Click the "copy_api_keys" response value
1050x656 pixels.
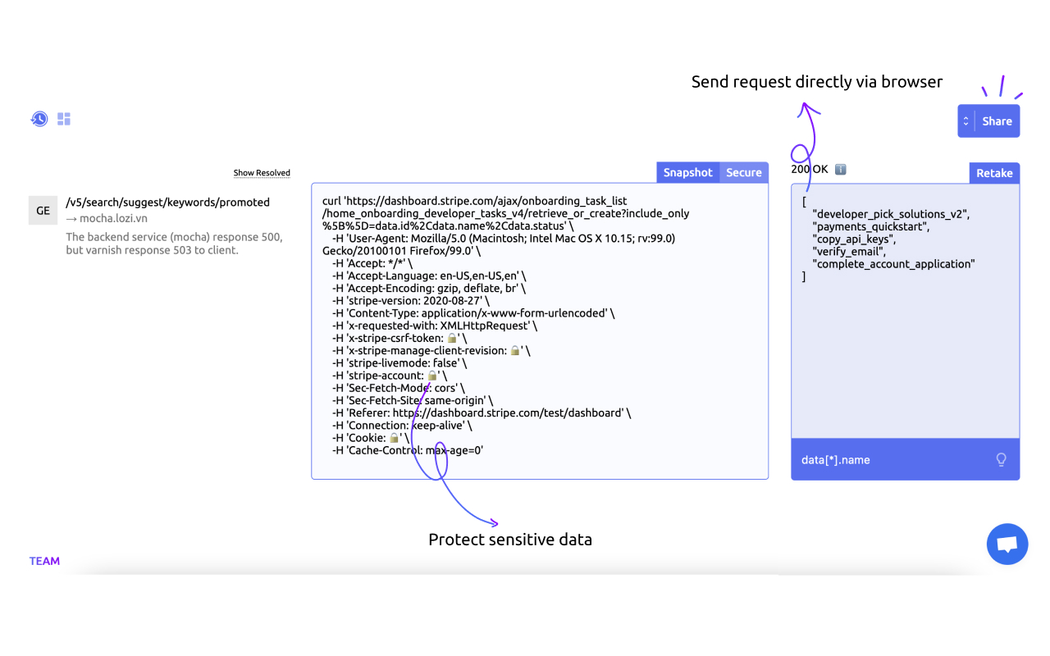tap(854, 239)
